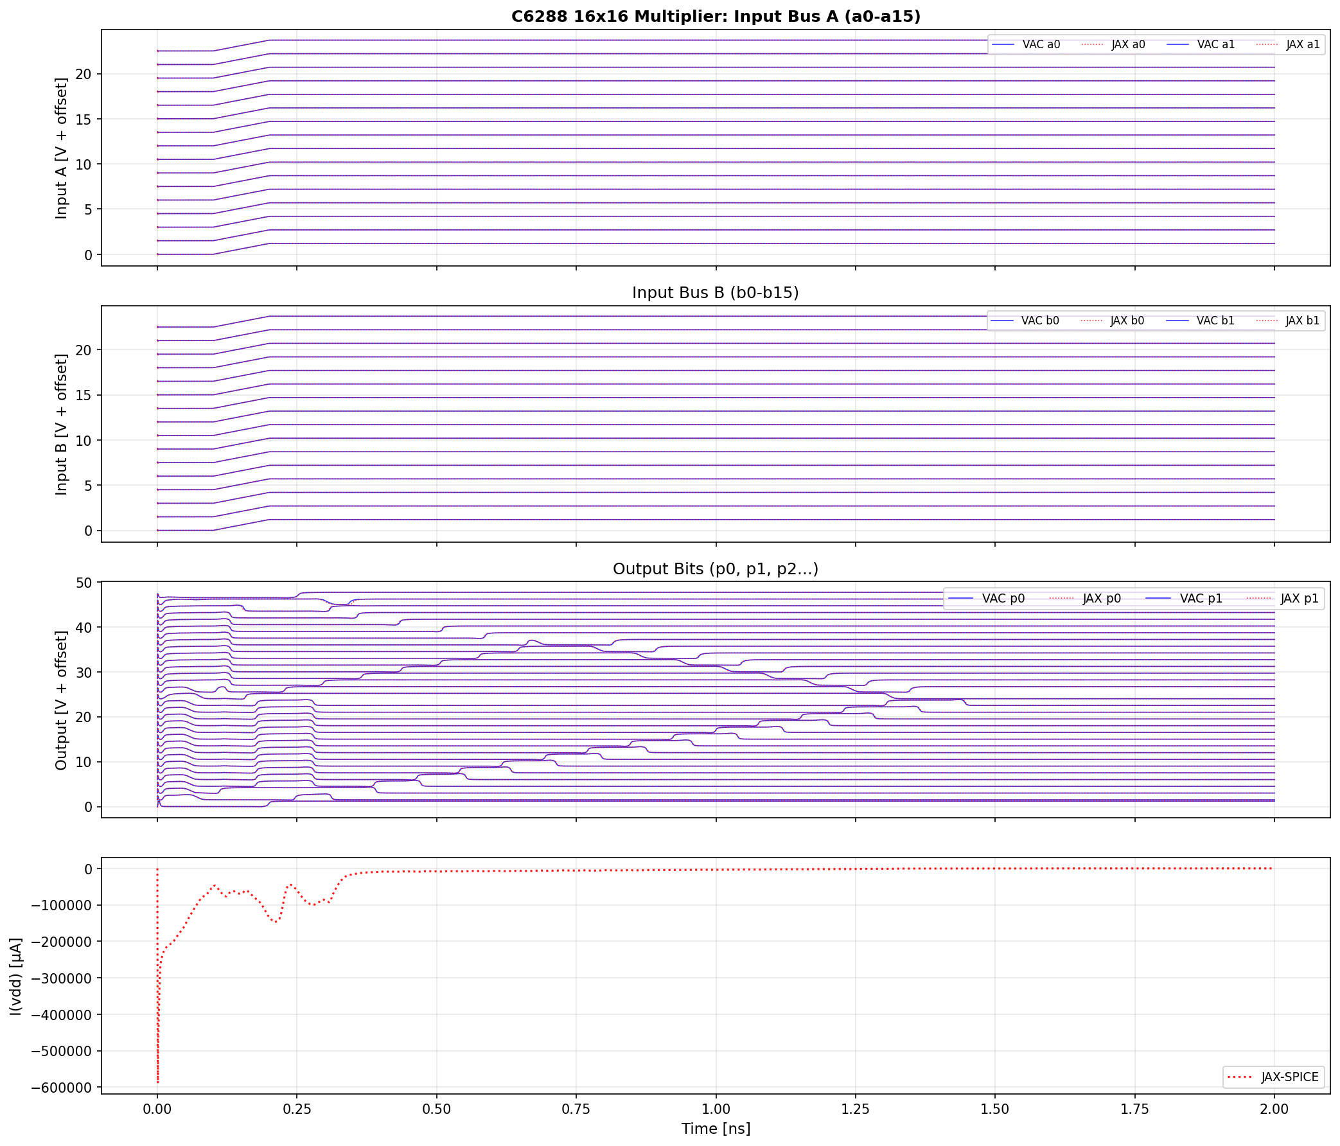Click the VAC p1 legend label text
Image resolution: width=1340 pixels, height=1146 pixels.
[1202, 598]
